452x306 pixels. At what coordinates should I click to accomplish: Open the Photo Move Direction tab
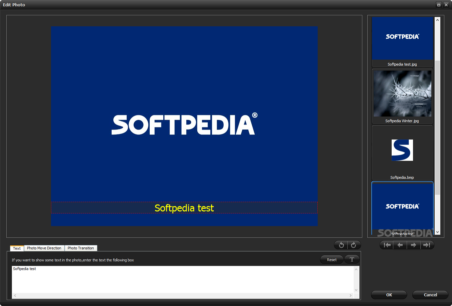pyautogui.click(x=44, y=248)
